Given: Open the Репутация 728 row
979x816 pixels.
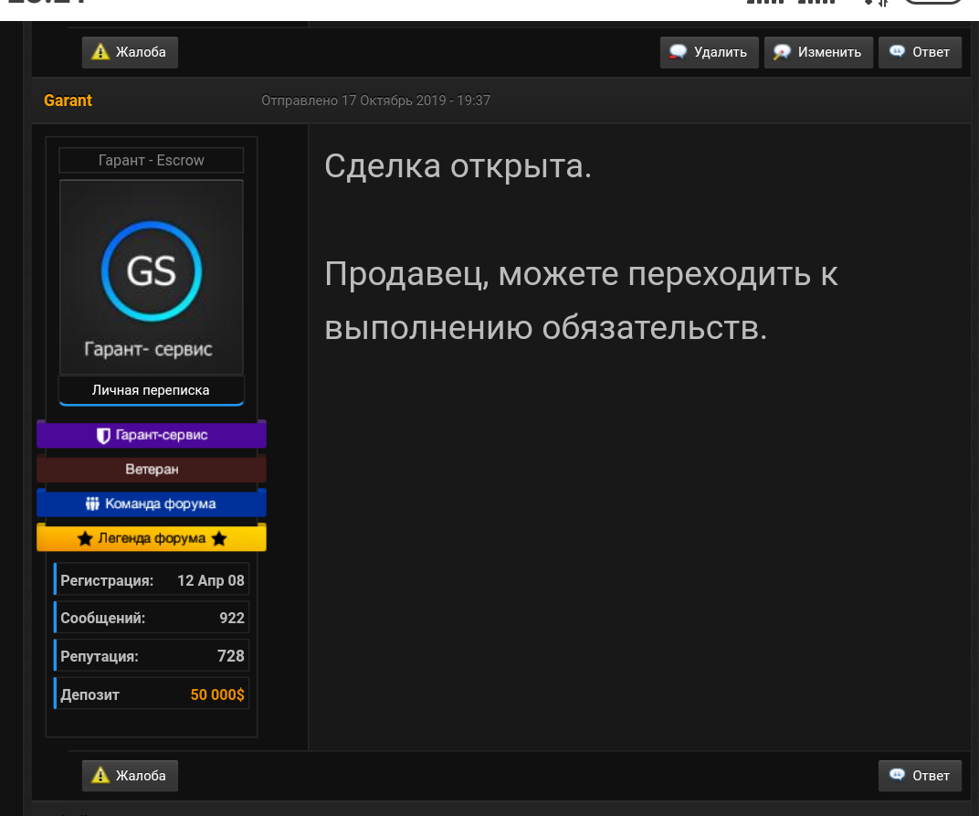Looking at the screenshot, I should pyautogui.click(x=152, y=656).
